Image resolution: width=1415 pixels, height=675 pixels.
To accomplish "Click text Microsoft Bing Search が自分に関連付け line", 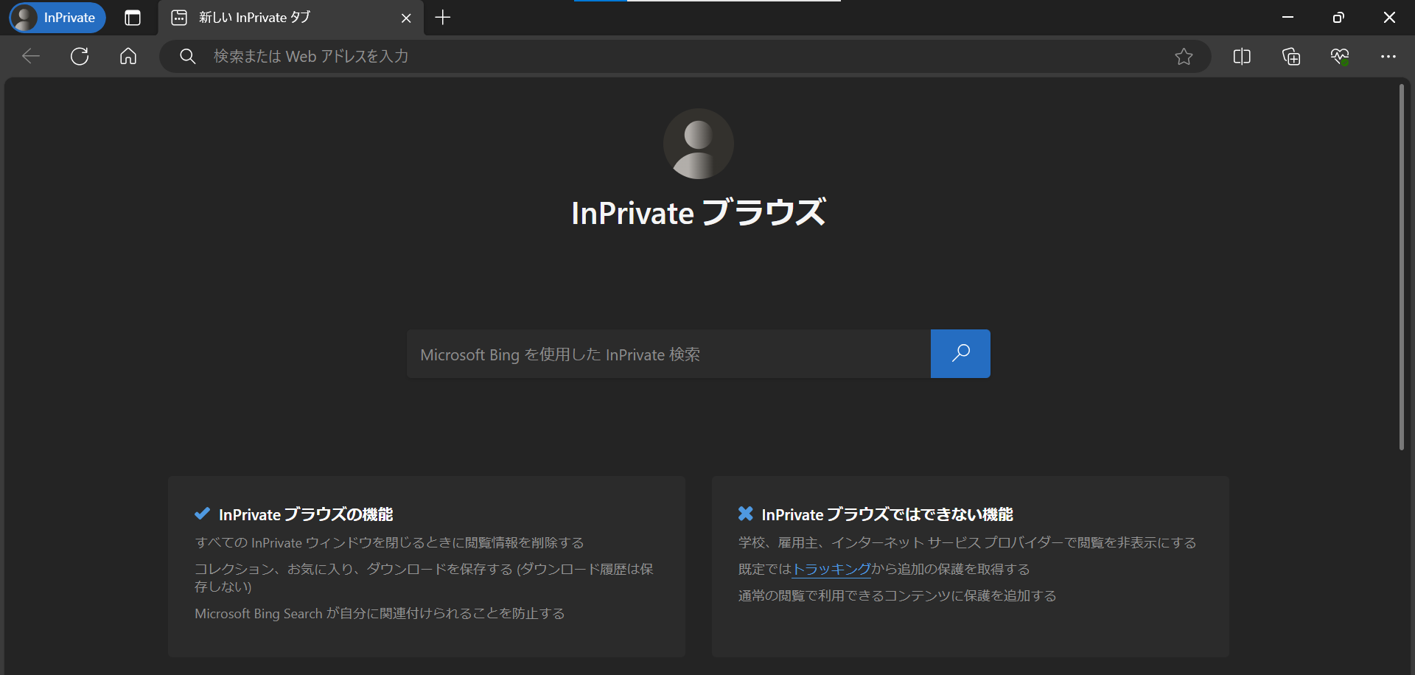I will (380, 613).
